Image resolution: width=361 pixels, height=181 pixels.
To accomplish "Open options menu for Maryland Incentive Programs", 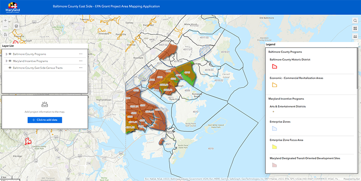I will point(81,61).
